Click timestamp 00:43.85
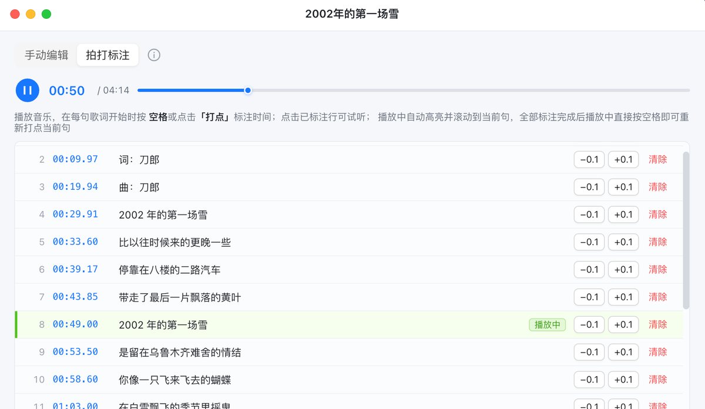This screenshot has height=409, width=705. click(75, 297)
